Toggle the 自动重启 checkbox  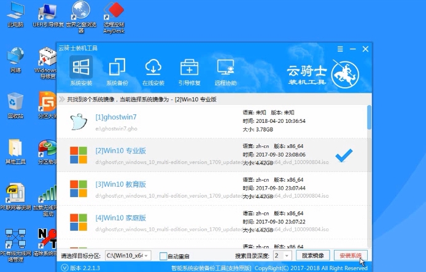[x=163, y=256]
